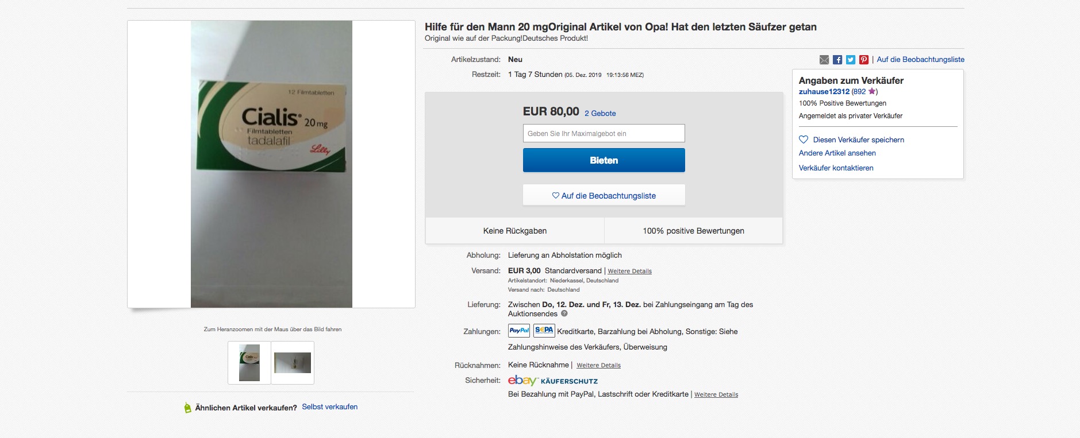Toggle the gray Auf die Beobachtungsliste button
1080x438 pixels.
604,196
